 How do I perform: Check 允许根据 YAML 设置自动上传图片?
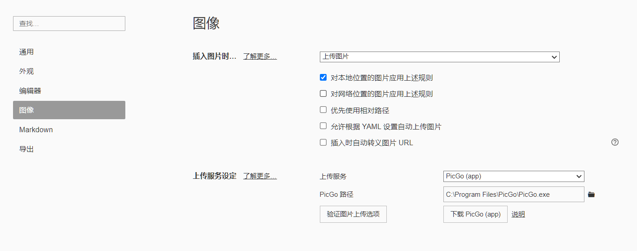(x=323, y=126)
